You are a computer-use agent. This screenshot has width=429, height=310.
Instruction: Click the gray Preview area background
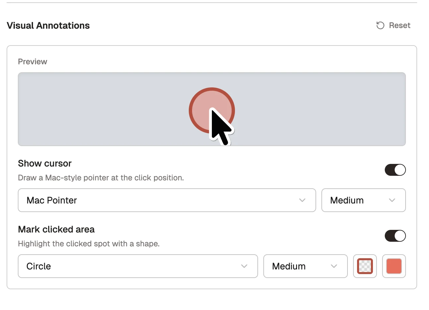click(x=99, y=109)
